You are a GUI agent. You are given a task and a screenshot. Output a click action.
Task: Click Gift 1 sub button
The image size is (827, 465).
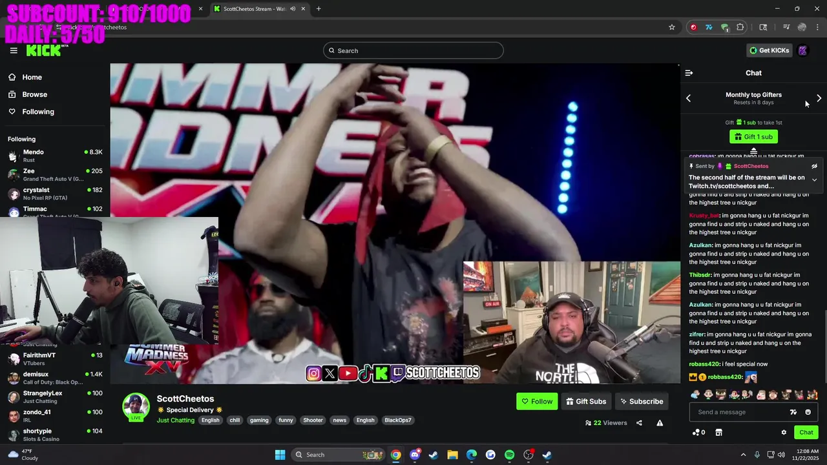click(x=753, y=137)
